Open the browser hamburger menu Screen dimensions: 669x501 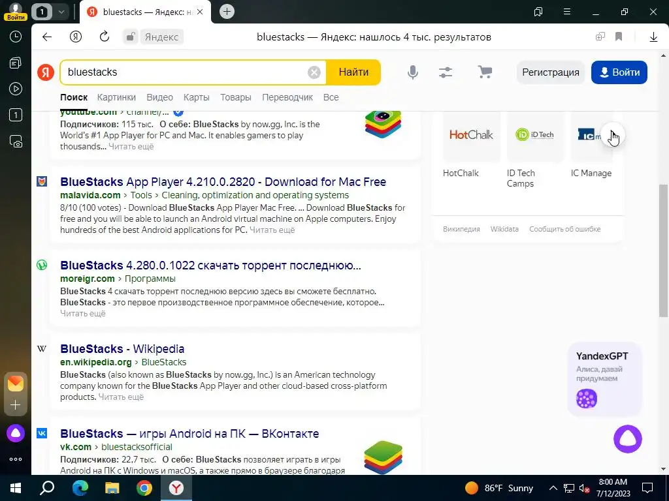(x=567, y=12)
